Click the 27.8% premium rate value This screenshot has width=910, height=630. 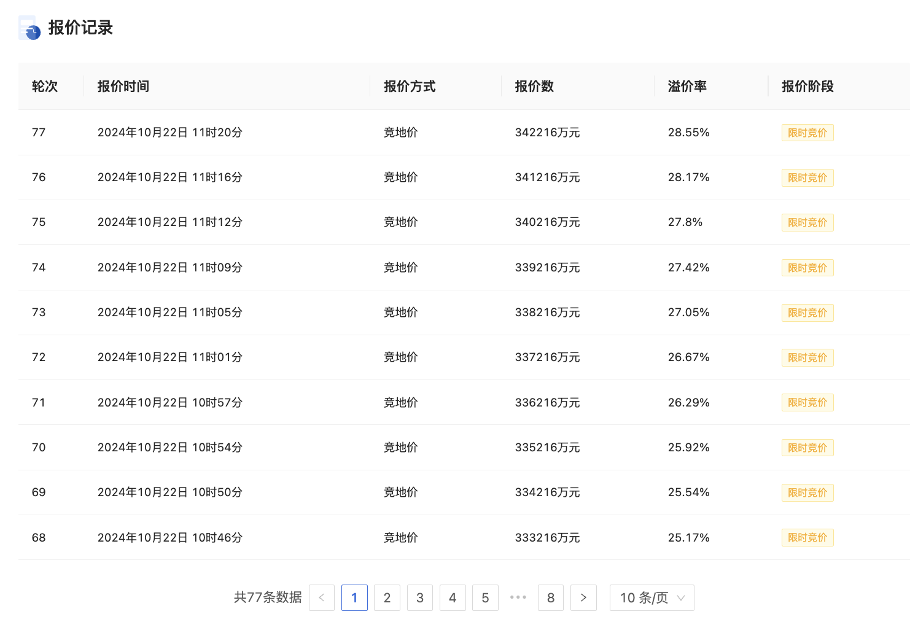pyautogui.click(x=685, y=222)
